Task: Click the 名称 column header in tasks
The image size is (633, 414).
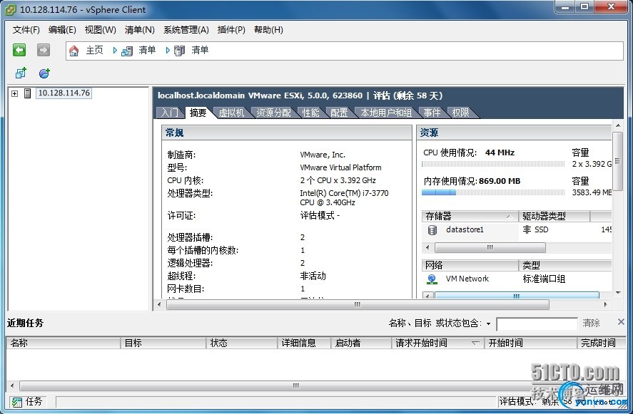Action: [63, 343]
